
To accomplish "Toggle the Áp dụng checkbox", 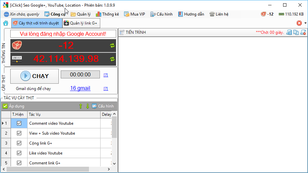I will (5, 106).
